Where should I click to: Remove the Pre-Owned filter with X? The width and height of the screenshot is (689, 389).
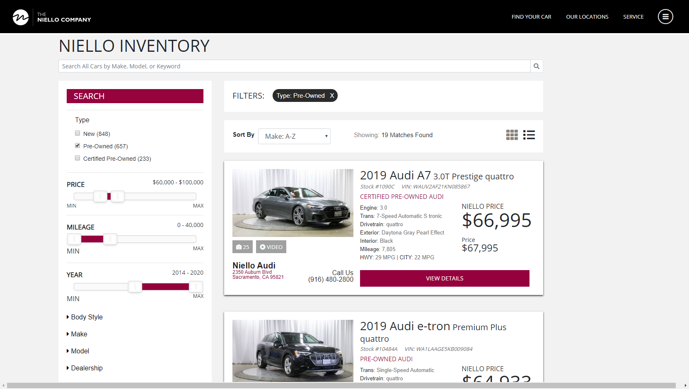[x=332, y=96]
